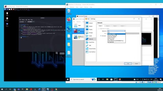Viewport: 163px width, 91px height.
Task: Select Command Prompt in guest taskbar
Action: [x=115, y=79]
